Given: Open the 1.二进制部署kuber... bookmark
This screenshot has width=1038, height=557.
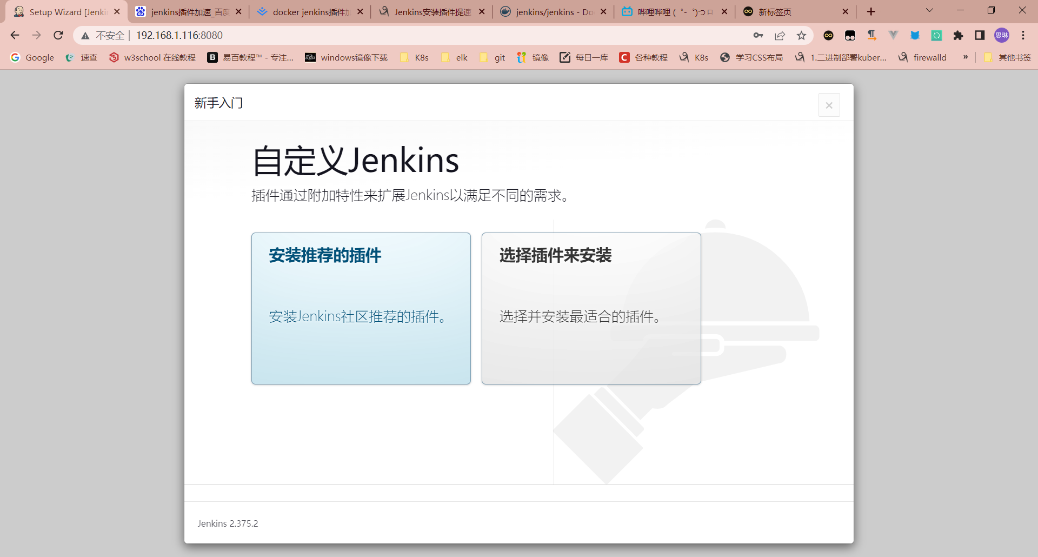Looking at the screenshot, I should [841, 57].
